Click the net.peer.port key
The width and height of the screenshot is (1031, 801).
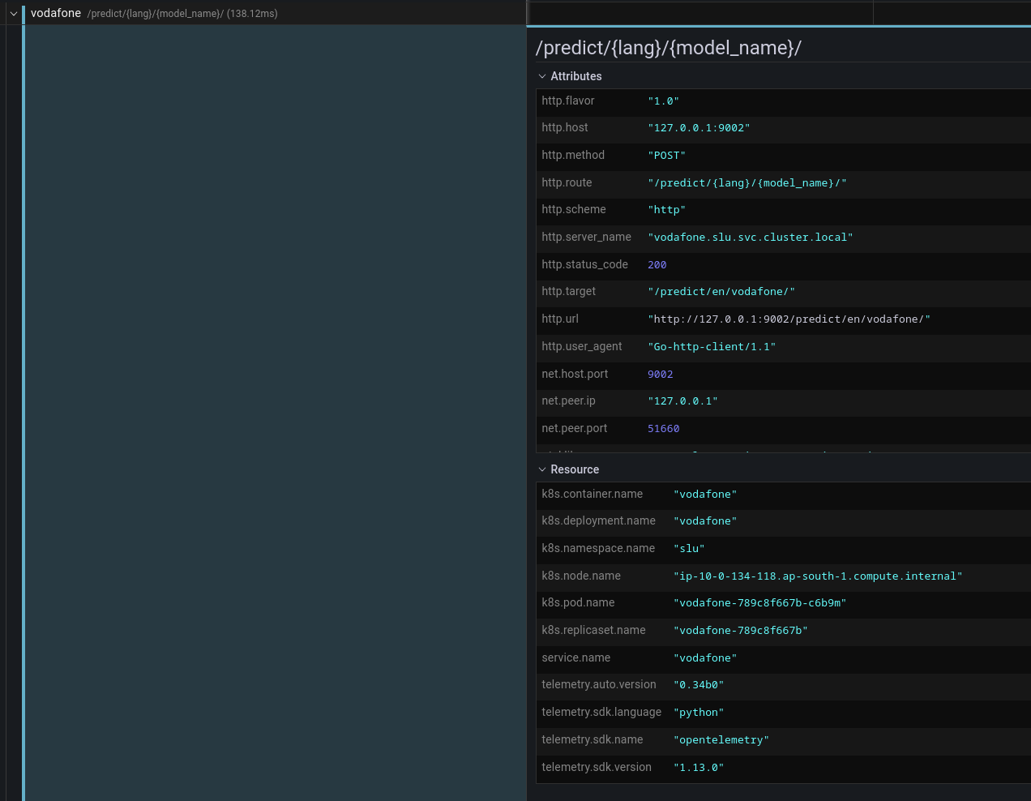click(574, 428)
